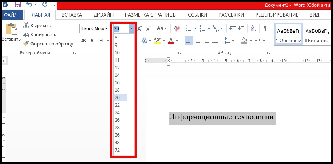Screen dimensions: 333x164
Task: Toggle italic К formatting
Action: [x=92, y=41]
